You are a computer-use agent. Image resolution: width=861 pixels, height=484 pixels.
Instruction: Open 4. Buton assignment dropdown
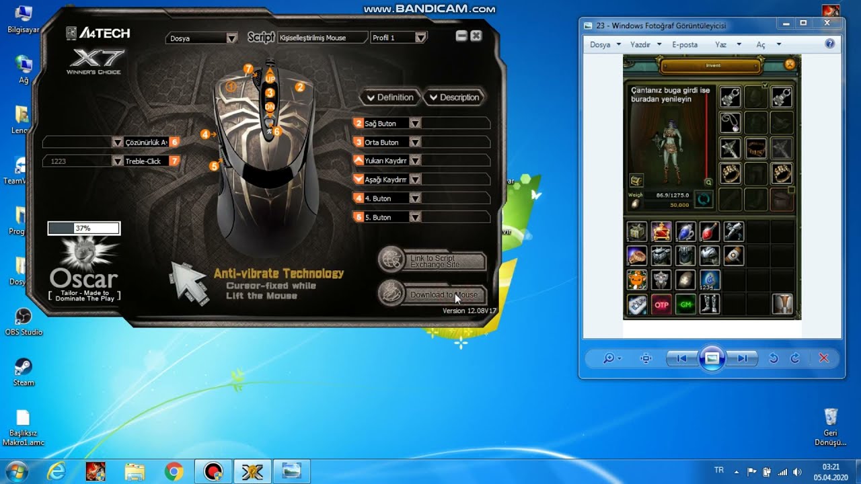[x=415, y=198]
